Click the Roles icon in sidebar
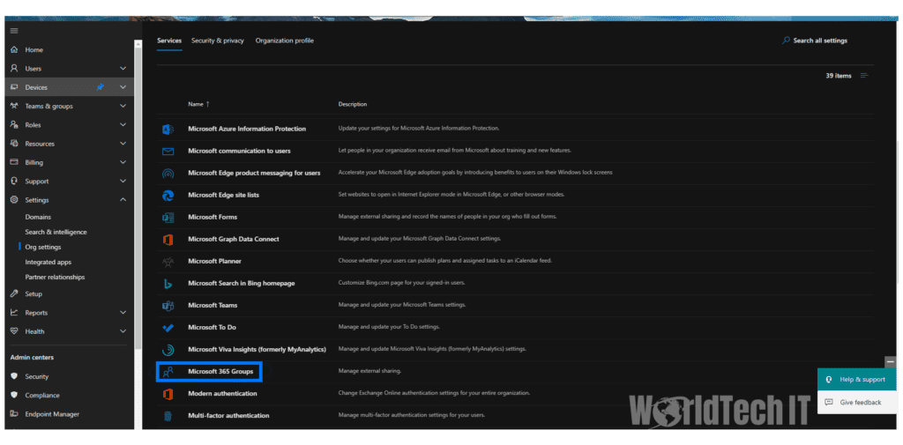The width and height of the screenshot is (903, 445). point(14,125)
